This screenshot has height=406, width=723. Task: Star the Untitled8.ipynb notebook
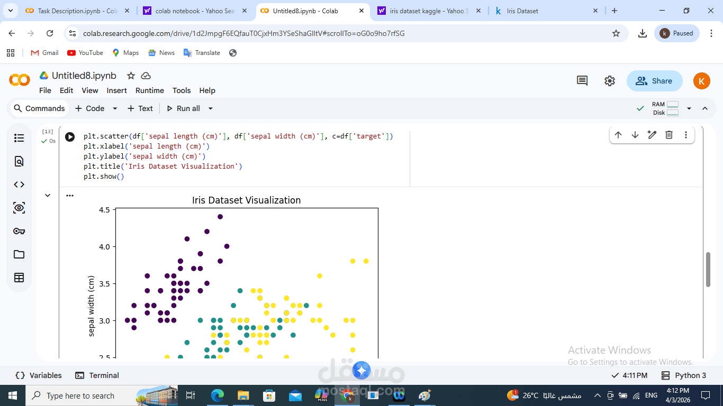pyautogui.click(x=131, y=76)
